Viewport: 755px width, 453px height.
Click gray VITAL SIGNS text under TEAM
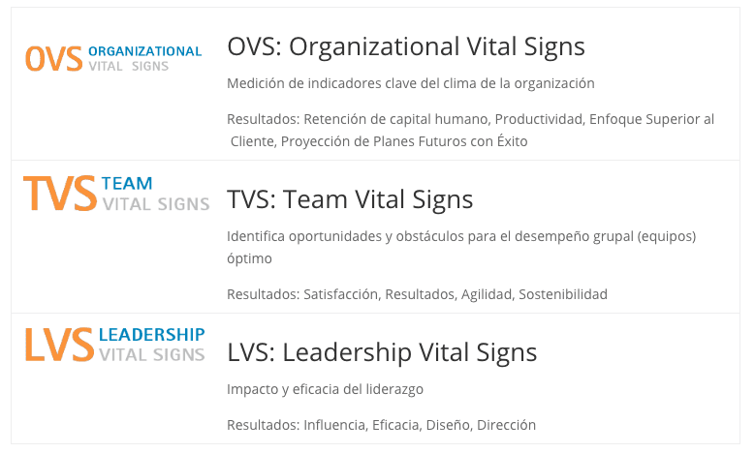[x=156, y=204]
